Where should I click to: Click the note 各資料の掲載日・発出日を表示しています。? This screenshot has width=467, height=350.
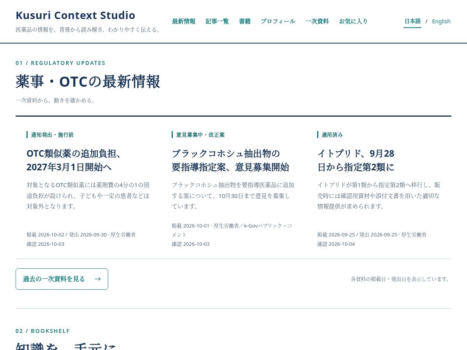[x=401, y=279]
